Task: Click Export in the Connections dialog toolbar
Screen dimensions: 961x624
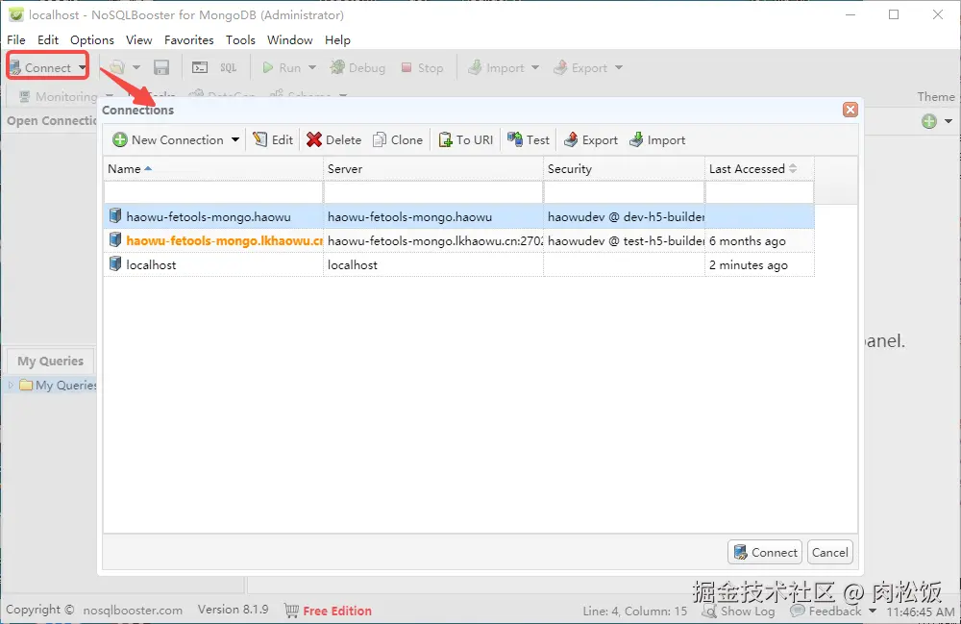Action: pyautogui.click(x=591, y=139)
